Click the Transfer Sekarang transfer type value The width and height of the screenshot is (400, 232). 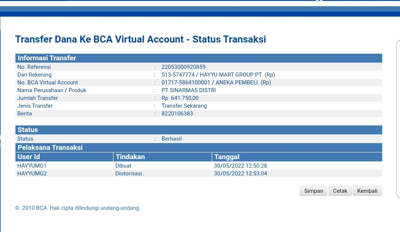tap(184, 106)
